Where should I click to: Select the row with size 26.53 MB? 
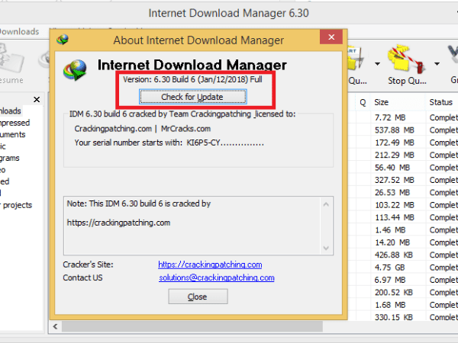pos(403,193)
